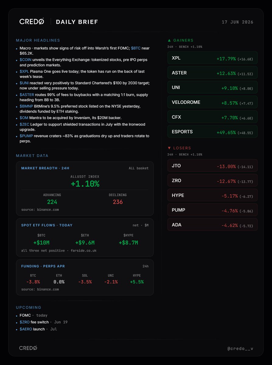
Task: Click the UNI funding rate -2.1%
Action: tap(111, 282)
